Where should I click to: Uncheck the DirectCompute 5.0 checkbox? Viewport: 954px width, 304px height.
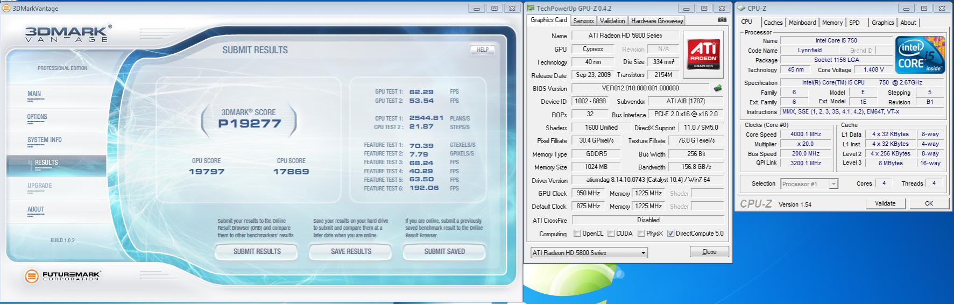(671, 234)
